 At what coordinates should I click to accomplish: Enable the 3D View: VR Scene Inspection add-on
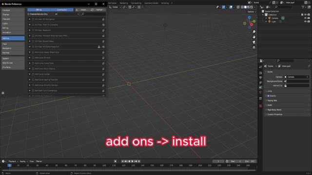pyautogui.click(x=33, y=47)
